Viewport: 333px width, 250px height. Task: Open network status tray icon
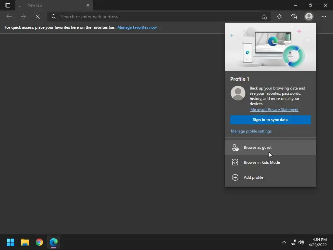(x=293, y=242)
